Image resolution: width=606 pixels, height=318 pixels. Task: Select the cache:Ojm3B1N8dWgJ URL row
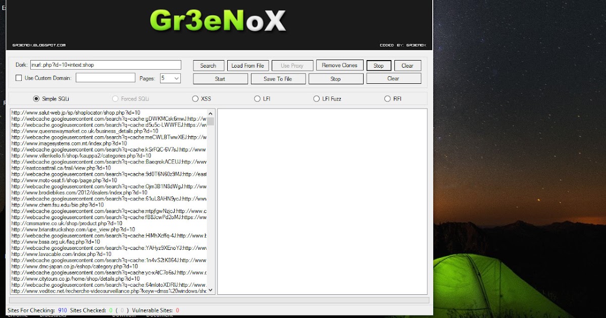[109, 186]
